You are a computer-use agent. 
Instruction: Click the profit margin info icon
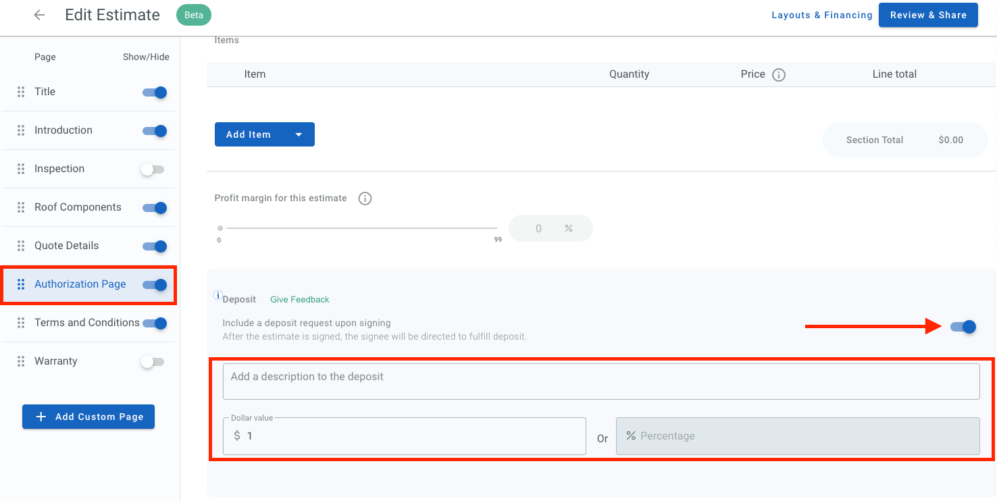[x=365, y=199]
